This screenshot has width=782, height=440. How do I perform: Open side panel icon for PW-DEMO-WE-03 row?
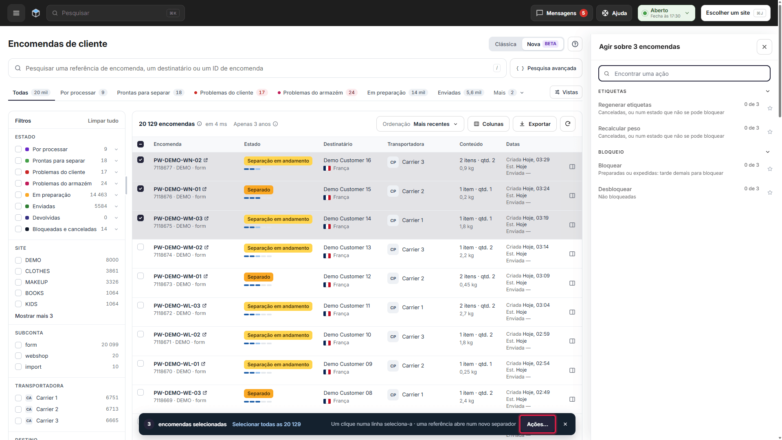click(x=572, y=399)
